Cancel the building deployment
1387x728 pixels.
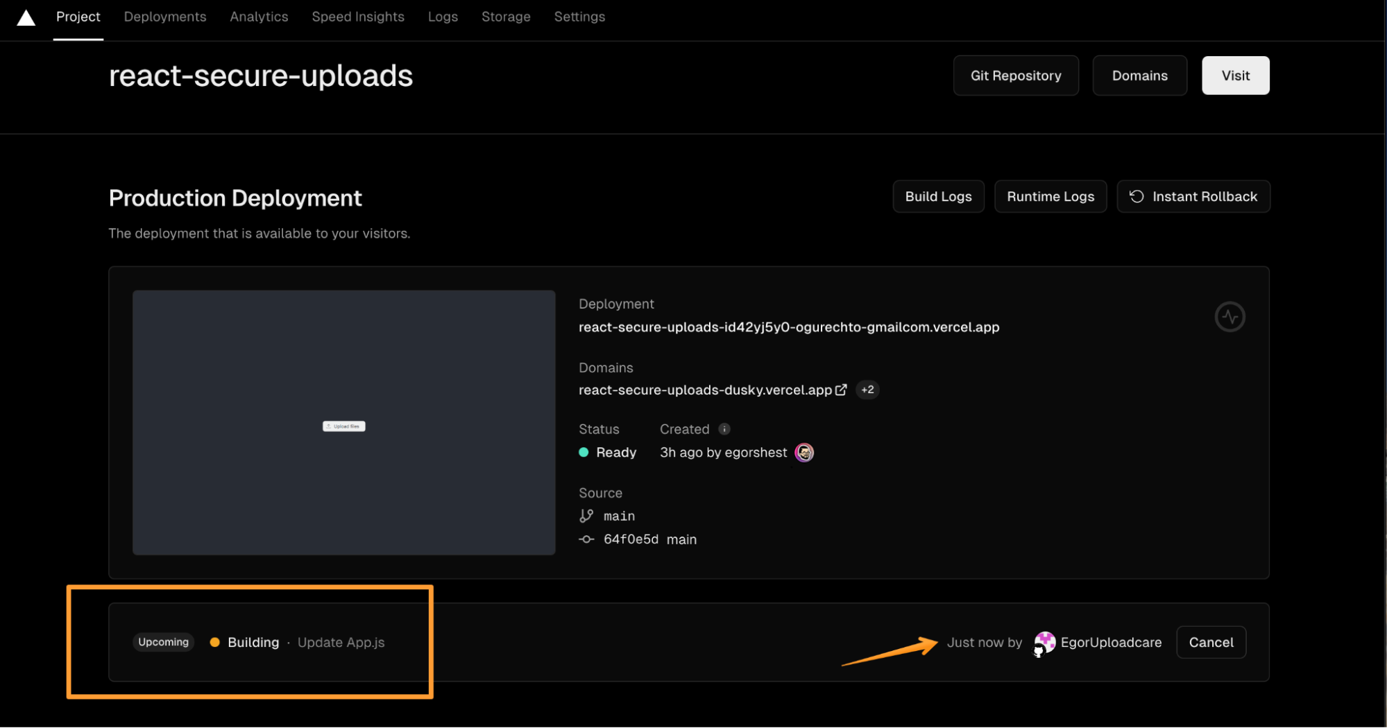click(1211, 642)
